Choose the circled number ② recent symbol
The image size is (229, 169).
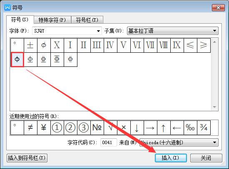[70, 127]
